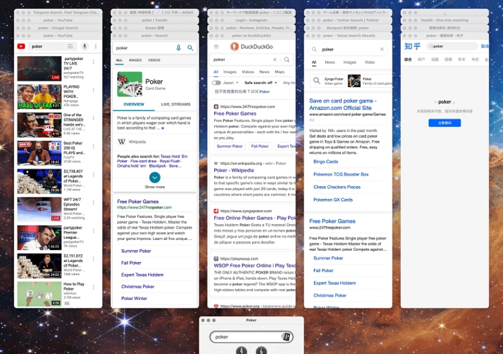503x354 pixels.
Task: Clear the DuckDuckGo search box
Action: tap(274, 60)
